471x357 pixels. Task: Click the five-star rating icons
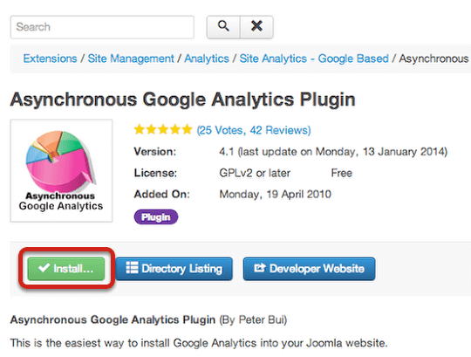(x=163, y=130)
